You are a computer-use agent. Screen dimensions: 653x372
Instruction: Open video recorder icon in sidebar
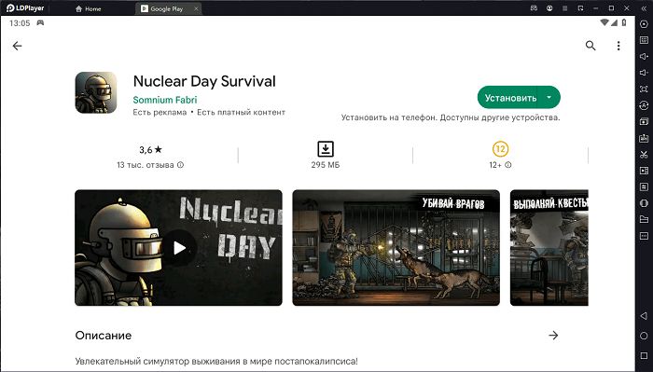coord(644,171)
